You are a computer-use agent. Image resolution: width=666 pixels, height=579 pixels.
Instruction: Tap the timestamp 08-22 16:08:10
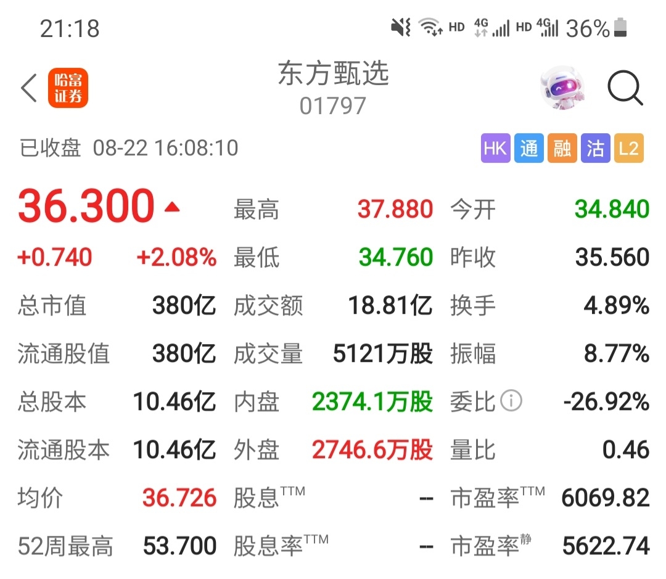click(x=165, y=148)
